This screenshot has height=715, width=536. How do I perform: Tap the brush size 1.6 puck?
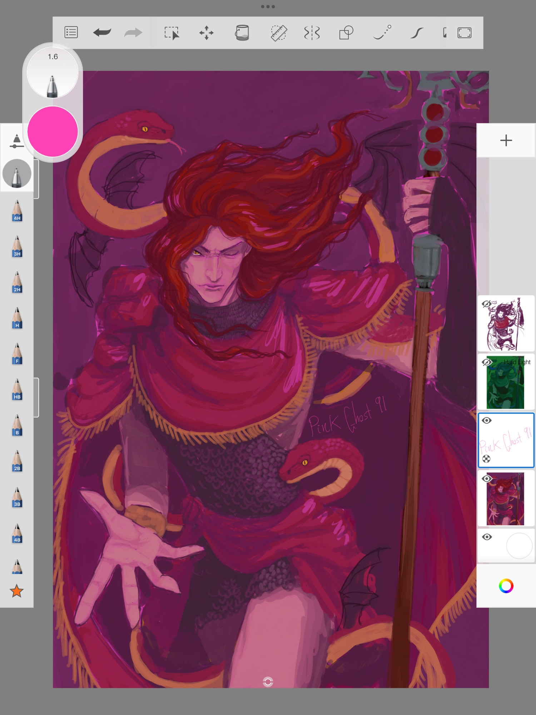point(53,73)
